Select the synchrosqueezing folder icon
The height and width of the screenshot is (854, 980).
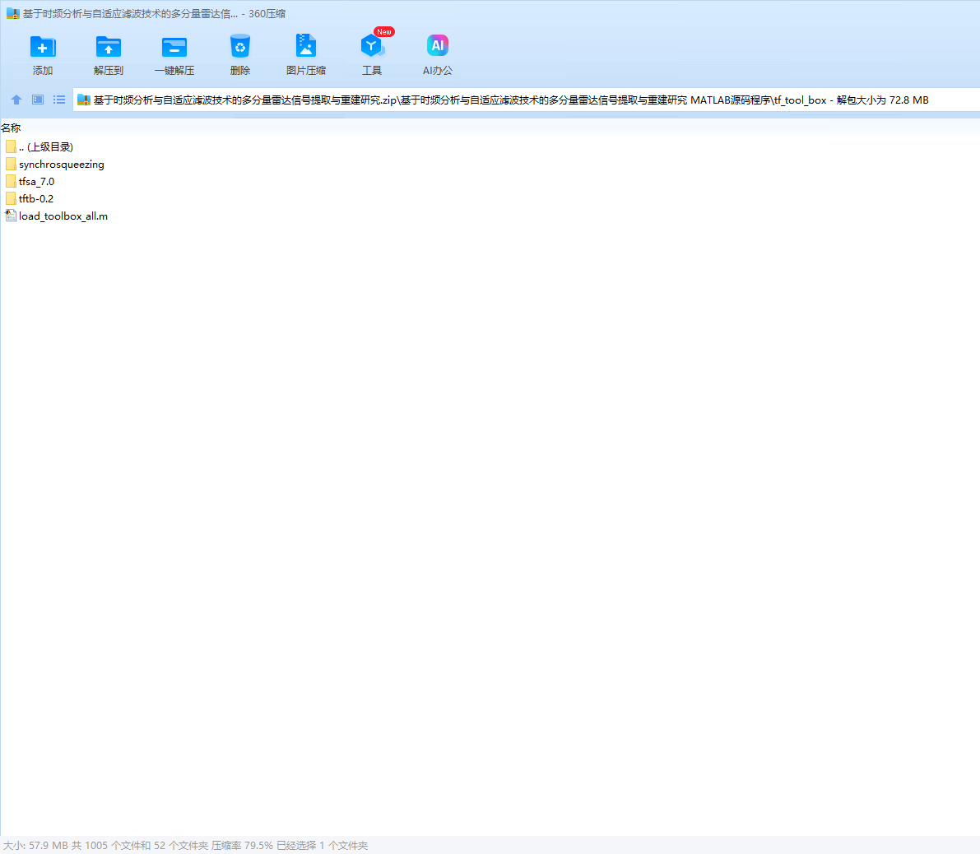tap(11, 164)
